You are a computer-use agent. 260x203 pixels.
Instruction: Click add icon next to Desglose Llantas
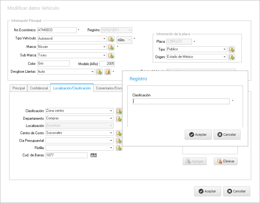click(99, 72)
